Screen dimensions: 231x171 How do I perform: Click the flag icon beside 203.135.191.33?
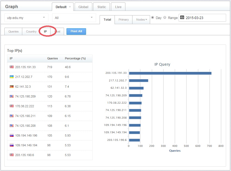[11, 67]
